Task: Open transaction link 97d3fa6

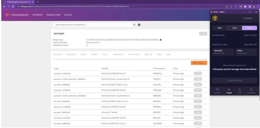Action: (157, 107)
